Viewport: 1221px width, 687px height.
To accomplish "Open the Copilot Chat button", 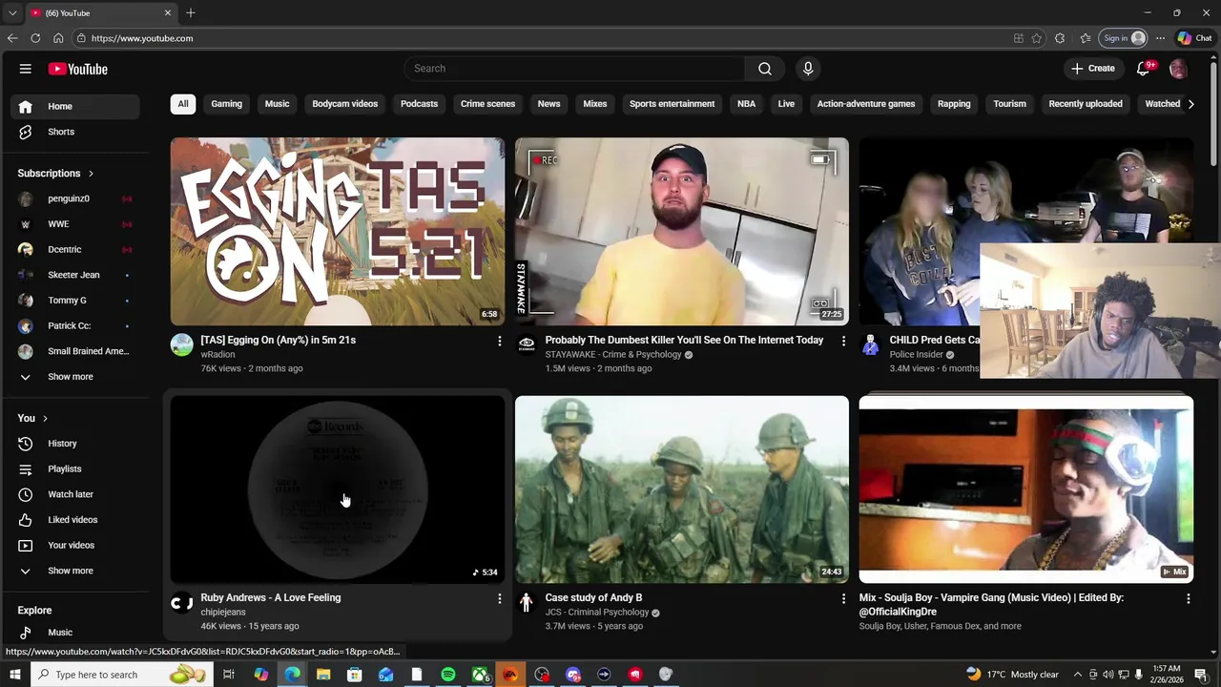I will tap(1194, 38).
